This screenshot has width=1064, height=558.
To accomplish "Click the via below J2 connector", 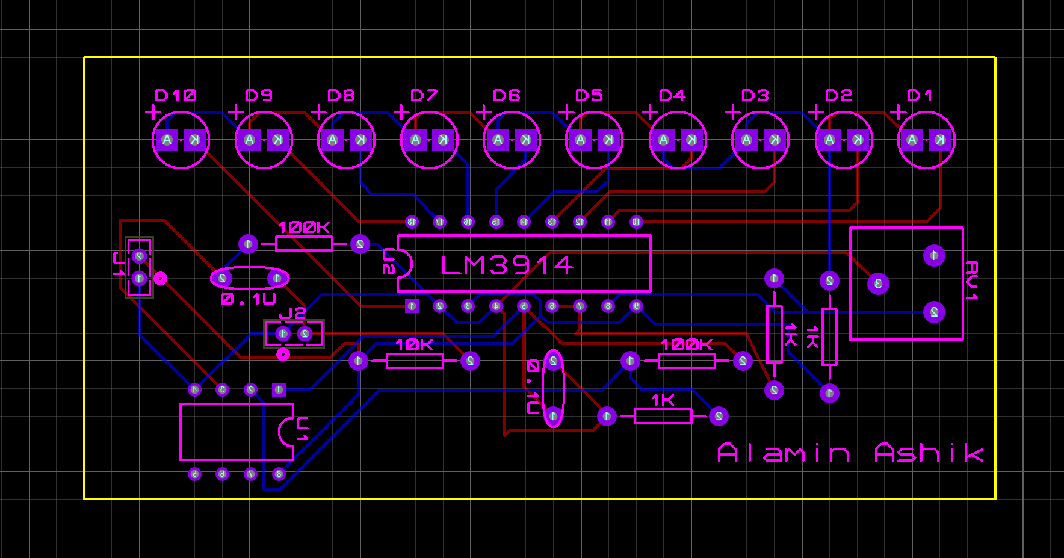I will [x=283, y=353].
